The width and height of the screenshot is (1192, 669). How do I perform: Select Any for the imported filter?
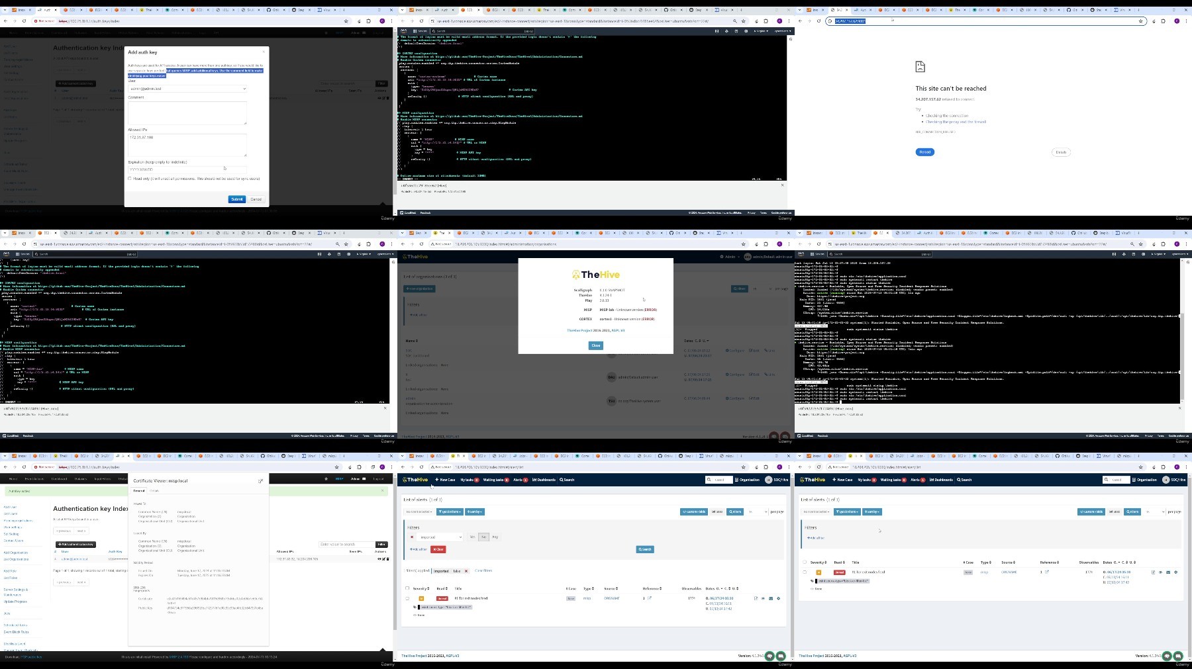pyautogui.click(x=495, y=537)
